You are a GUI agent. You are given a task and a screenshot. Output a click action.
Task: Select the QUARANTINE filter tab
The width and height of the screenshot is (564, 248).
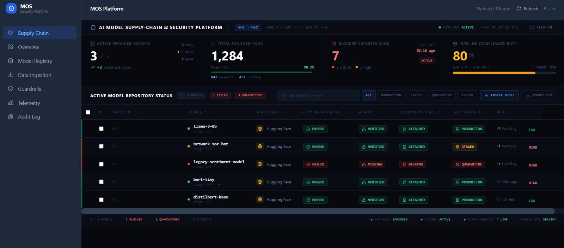coord(442,95)
